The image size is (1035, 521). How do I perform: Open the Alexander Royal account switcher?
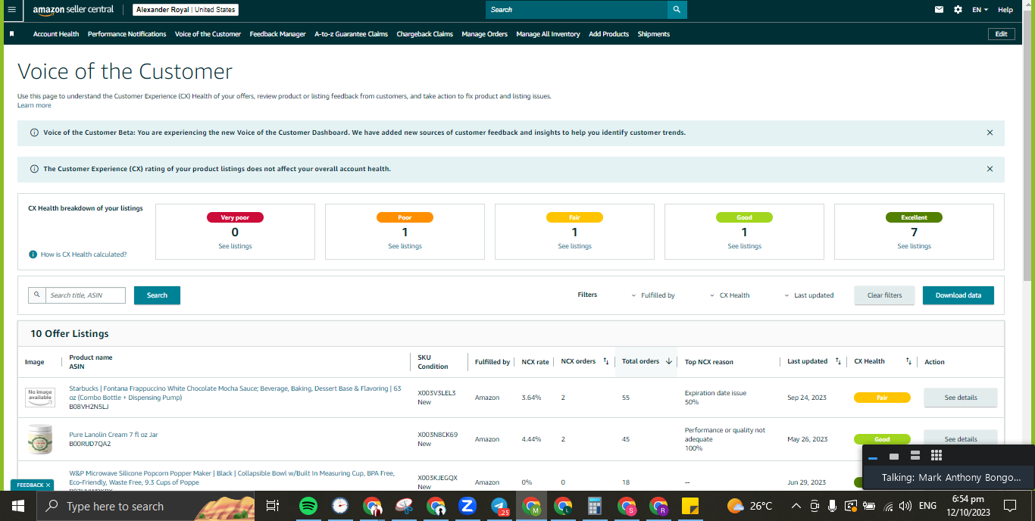point(186,10)
